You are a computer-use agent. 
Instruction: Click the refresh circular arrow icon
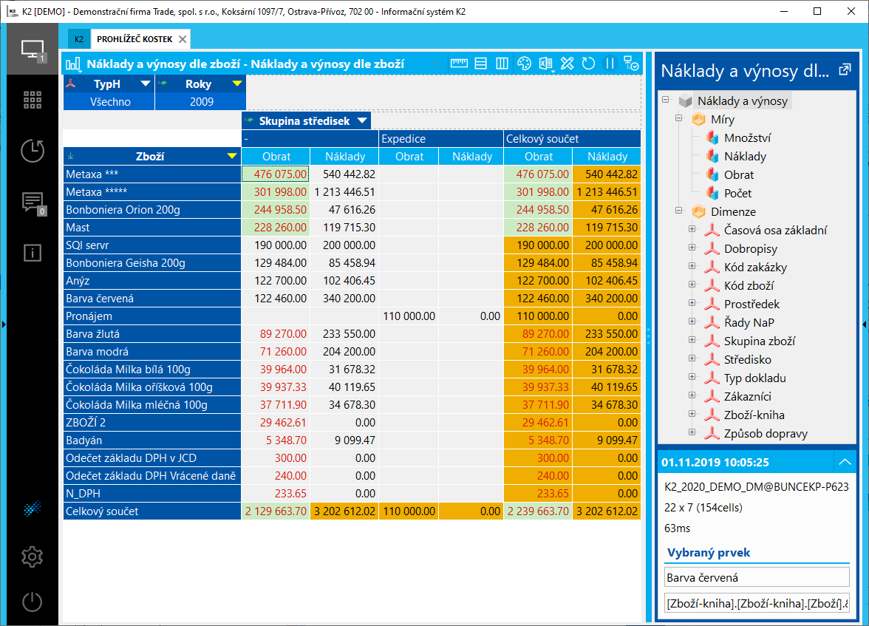(588, 64)
